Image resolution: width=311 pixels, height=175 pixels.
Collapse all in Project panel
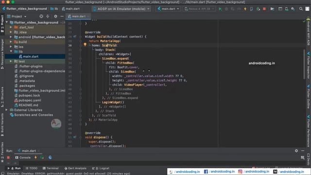pyautogui.click(x=48, y=16)
